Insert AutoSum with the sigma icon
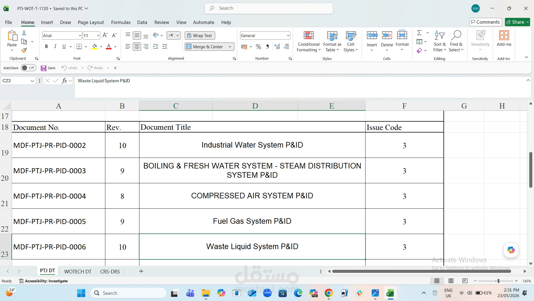This screenshot has width=534, height=301. point(419,33)
